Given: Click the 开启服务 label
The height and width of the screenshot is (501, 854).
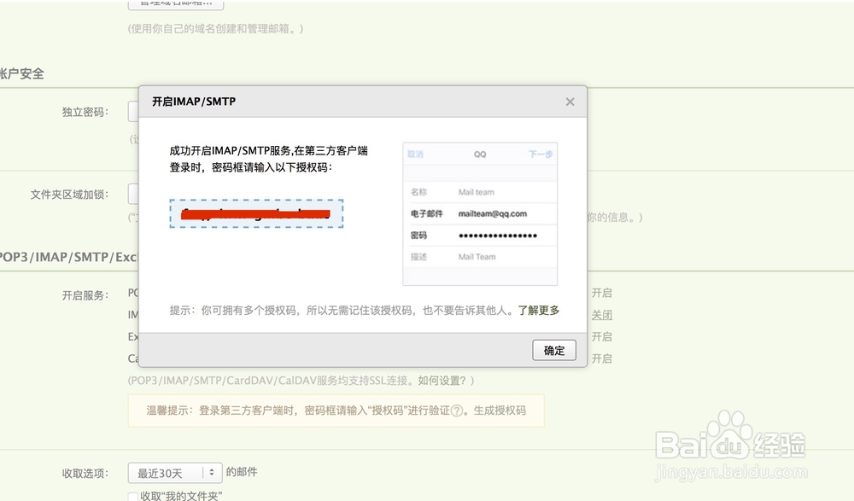Looking at the screenshot, I should [85, 295].
